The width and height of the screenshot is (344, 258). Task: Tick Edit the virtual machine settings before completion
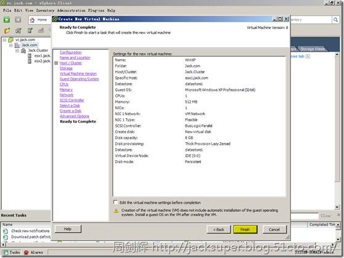pyautogui.click(x=115, y=202)
